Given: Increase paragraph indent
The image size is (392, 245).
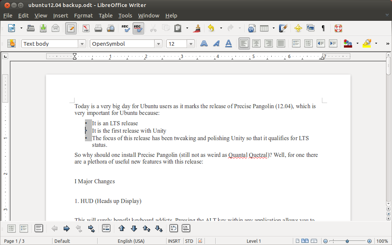Looking at the screenshot, I should 333,43.
